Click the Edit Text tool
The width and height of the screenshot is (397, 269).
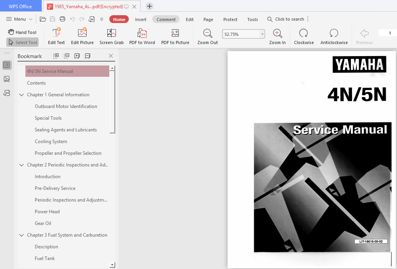pyautogui.click(x=57, y=36)
